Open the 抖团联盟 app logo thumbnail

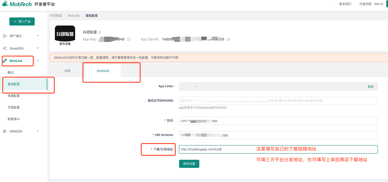point(65,35)
